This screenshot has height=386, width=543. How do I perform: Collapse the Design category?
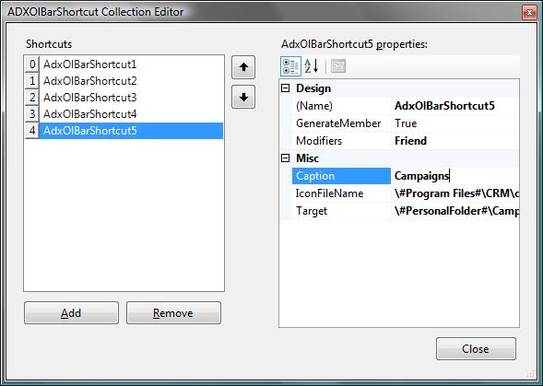[286, 88]
